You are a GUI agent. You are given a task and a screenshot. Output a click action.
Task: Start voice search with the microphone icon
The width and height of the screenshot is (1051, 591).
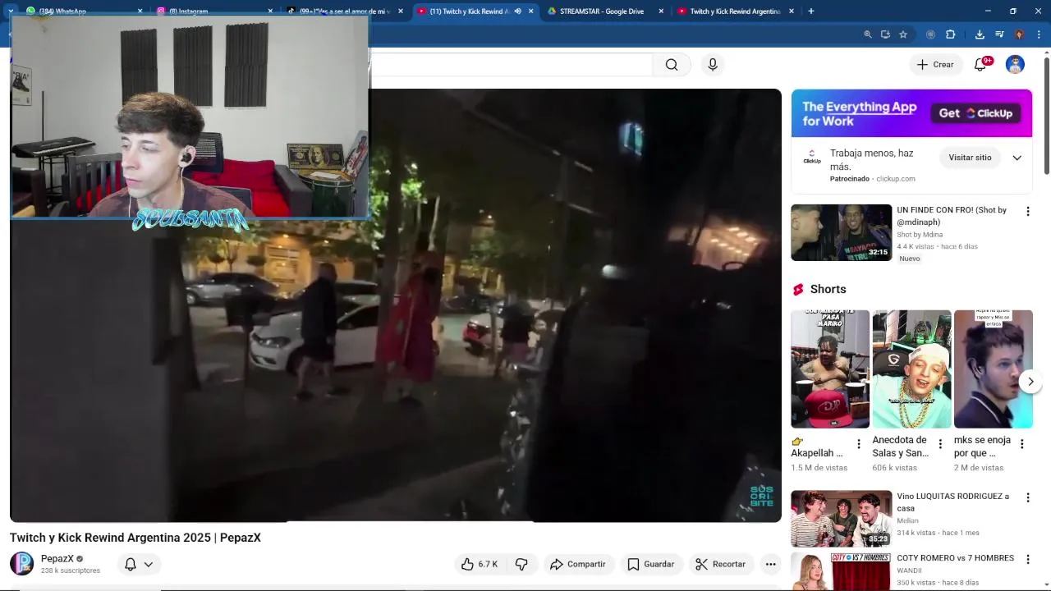click(713, 65)
